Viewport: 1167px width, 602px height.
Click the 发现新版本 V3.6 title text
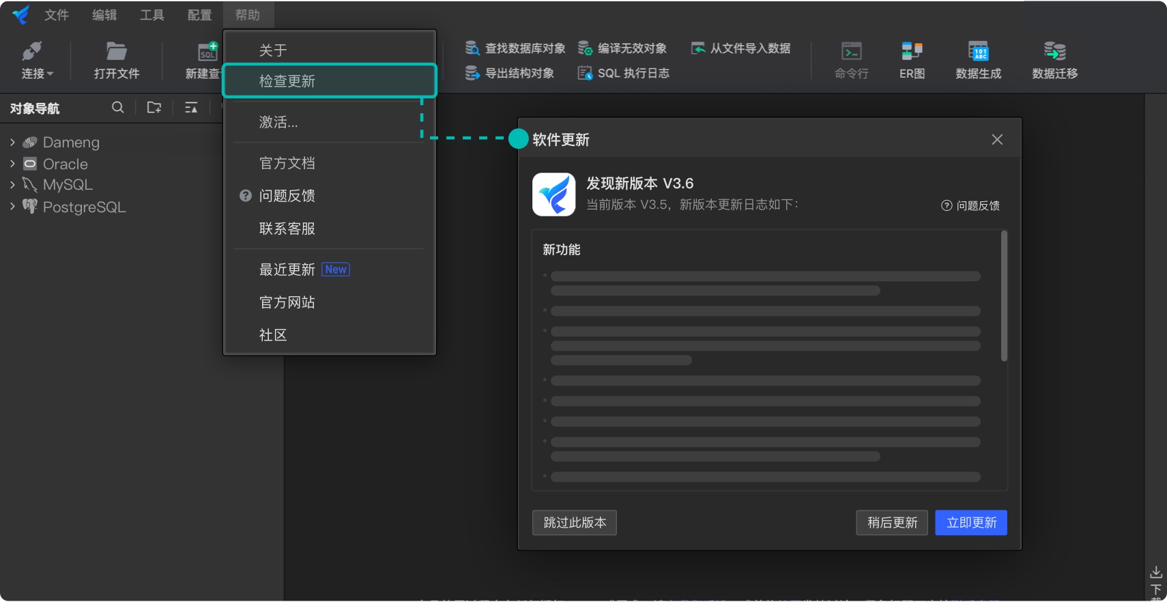click(x=640, y=184)
